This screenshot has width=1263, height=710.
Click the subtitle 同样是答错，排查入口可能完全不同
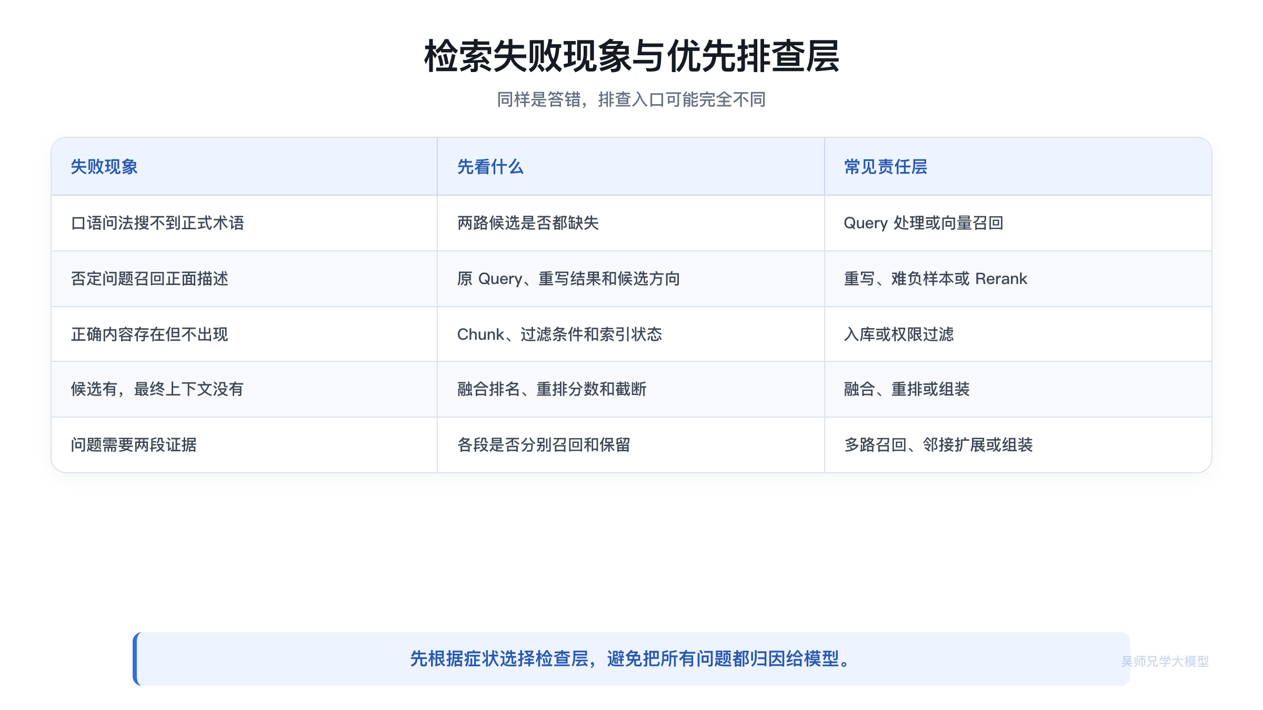click(x=631, y=99)
